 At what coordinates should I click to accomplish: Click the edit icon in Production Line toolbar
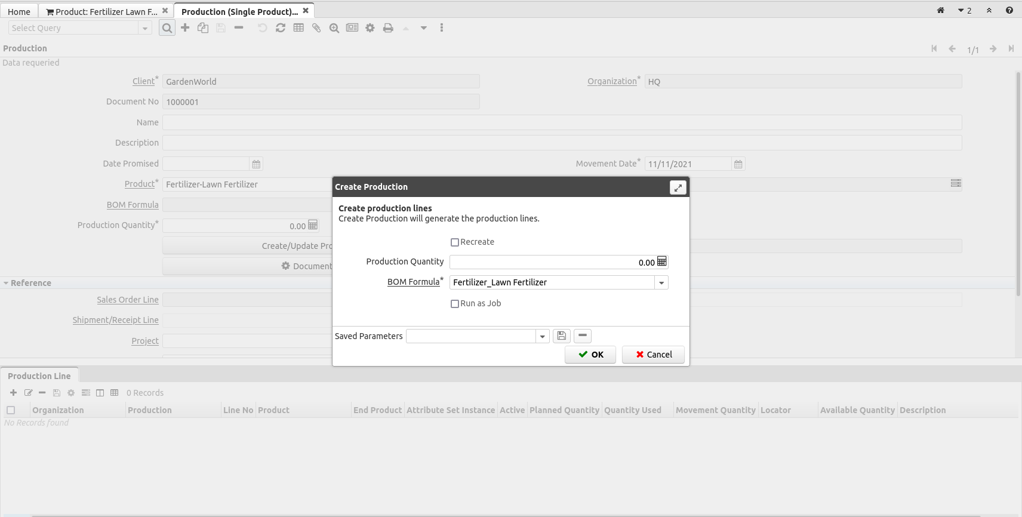click(28, 393)
